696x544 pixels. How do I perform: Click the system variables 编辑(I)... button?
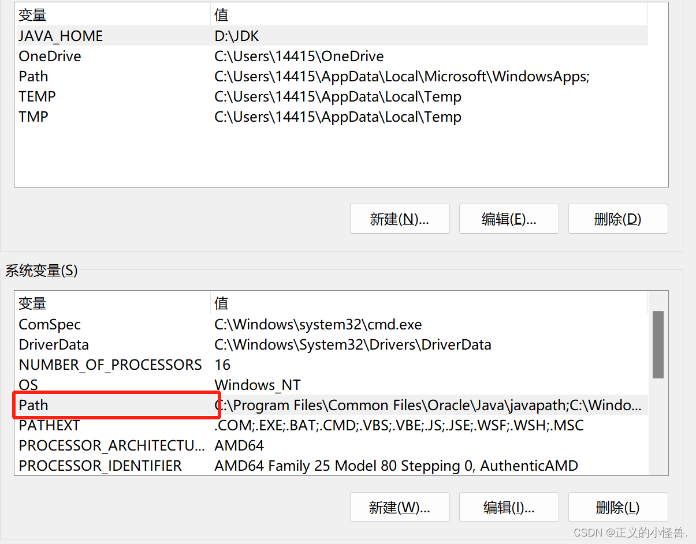click(509, 507)
